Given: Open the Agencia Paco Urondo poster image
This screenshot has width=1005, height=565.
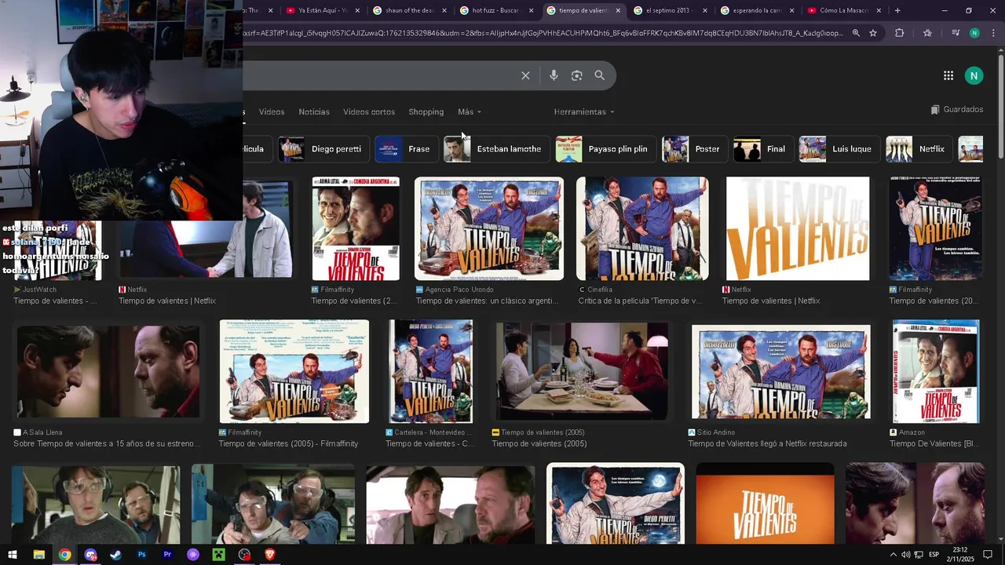Looking at the screenshot, I should click(489, 228).
